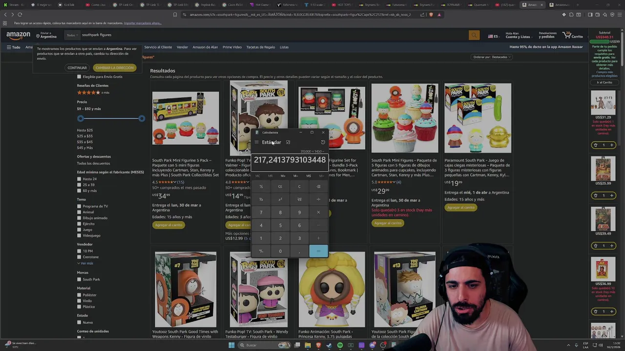Click the Amazon search magnifier button

coord(474,35)
